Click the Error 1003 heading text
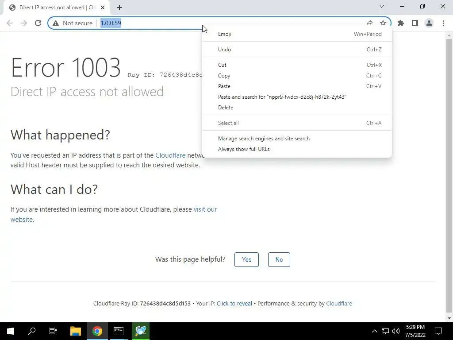 pyautogui.click(x=65, y=67)
